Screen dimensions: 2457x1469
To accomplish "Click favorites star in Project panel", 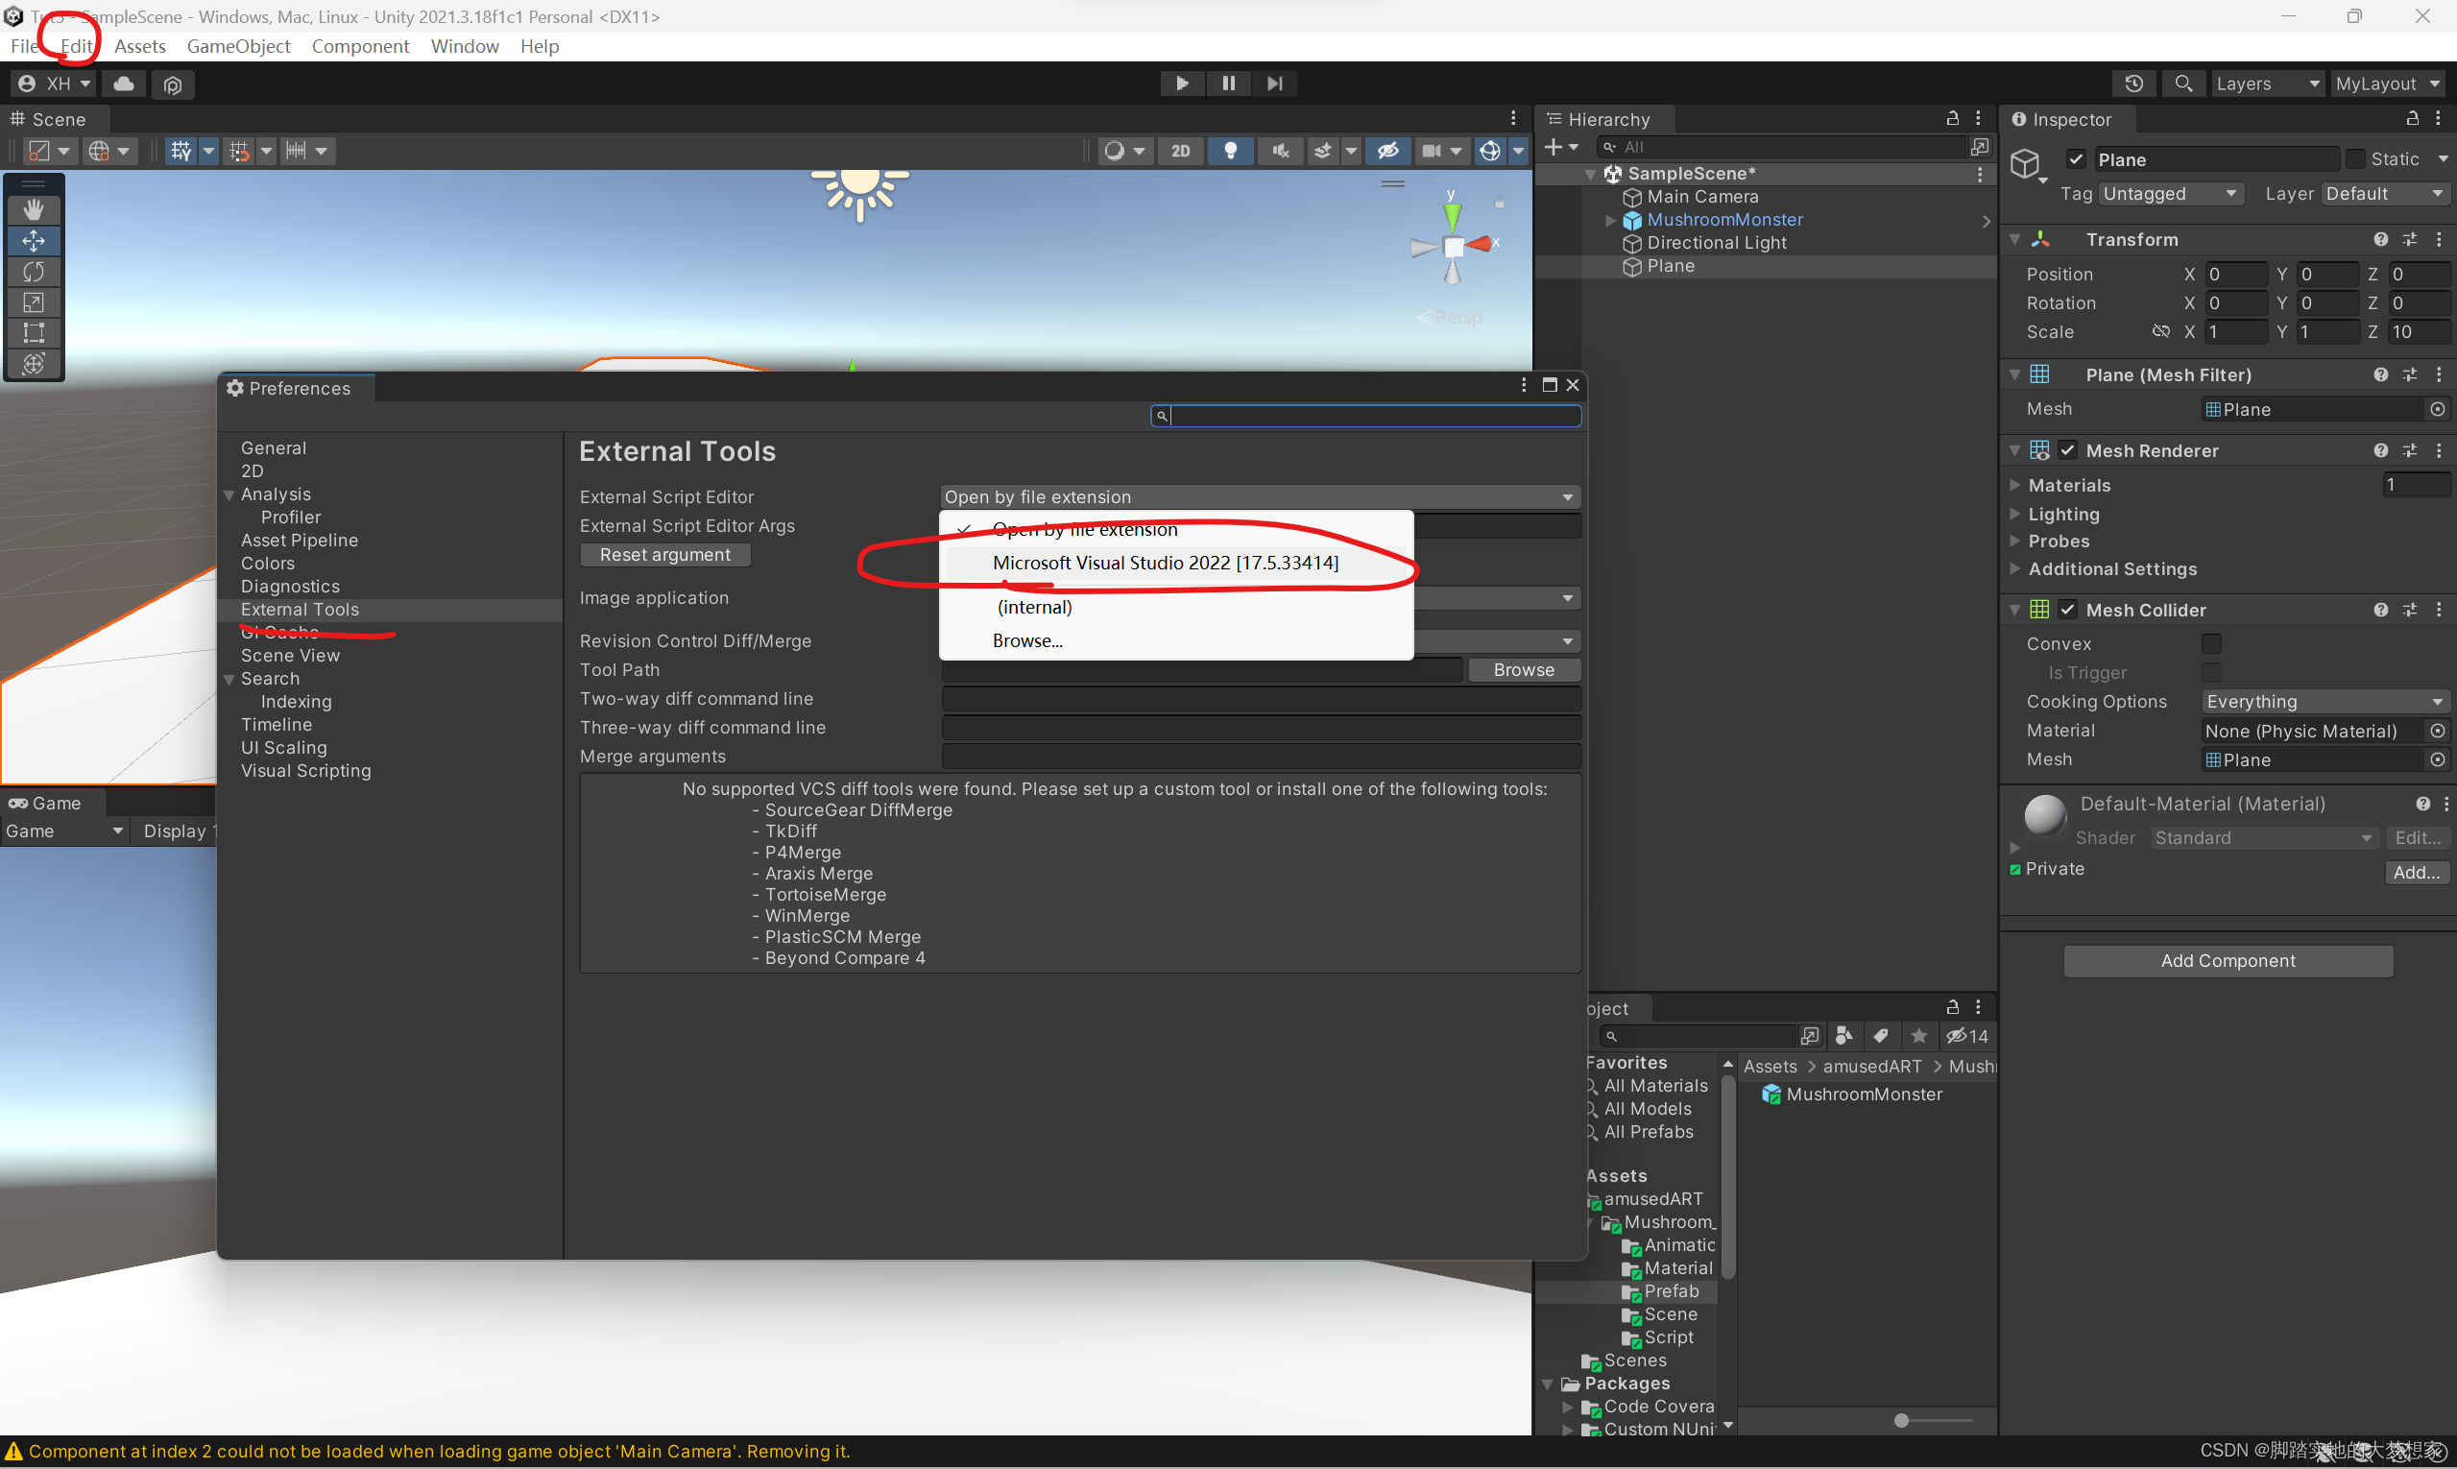I will click(1918, 1035).
